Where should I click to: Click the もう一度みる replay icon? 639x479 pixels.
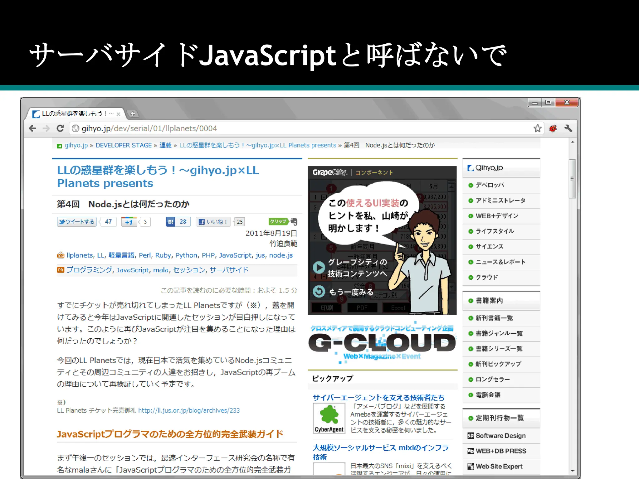tap(319, 292)
